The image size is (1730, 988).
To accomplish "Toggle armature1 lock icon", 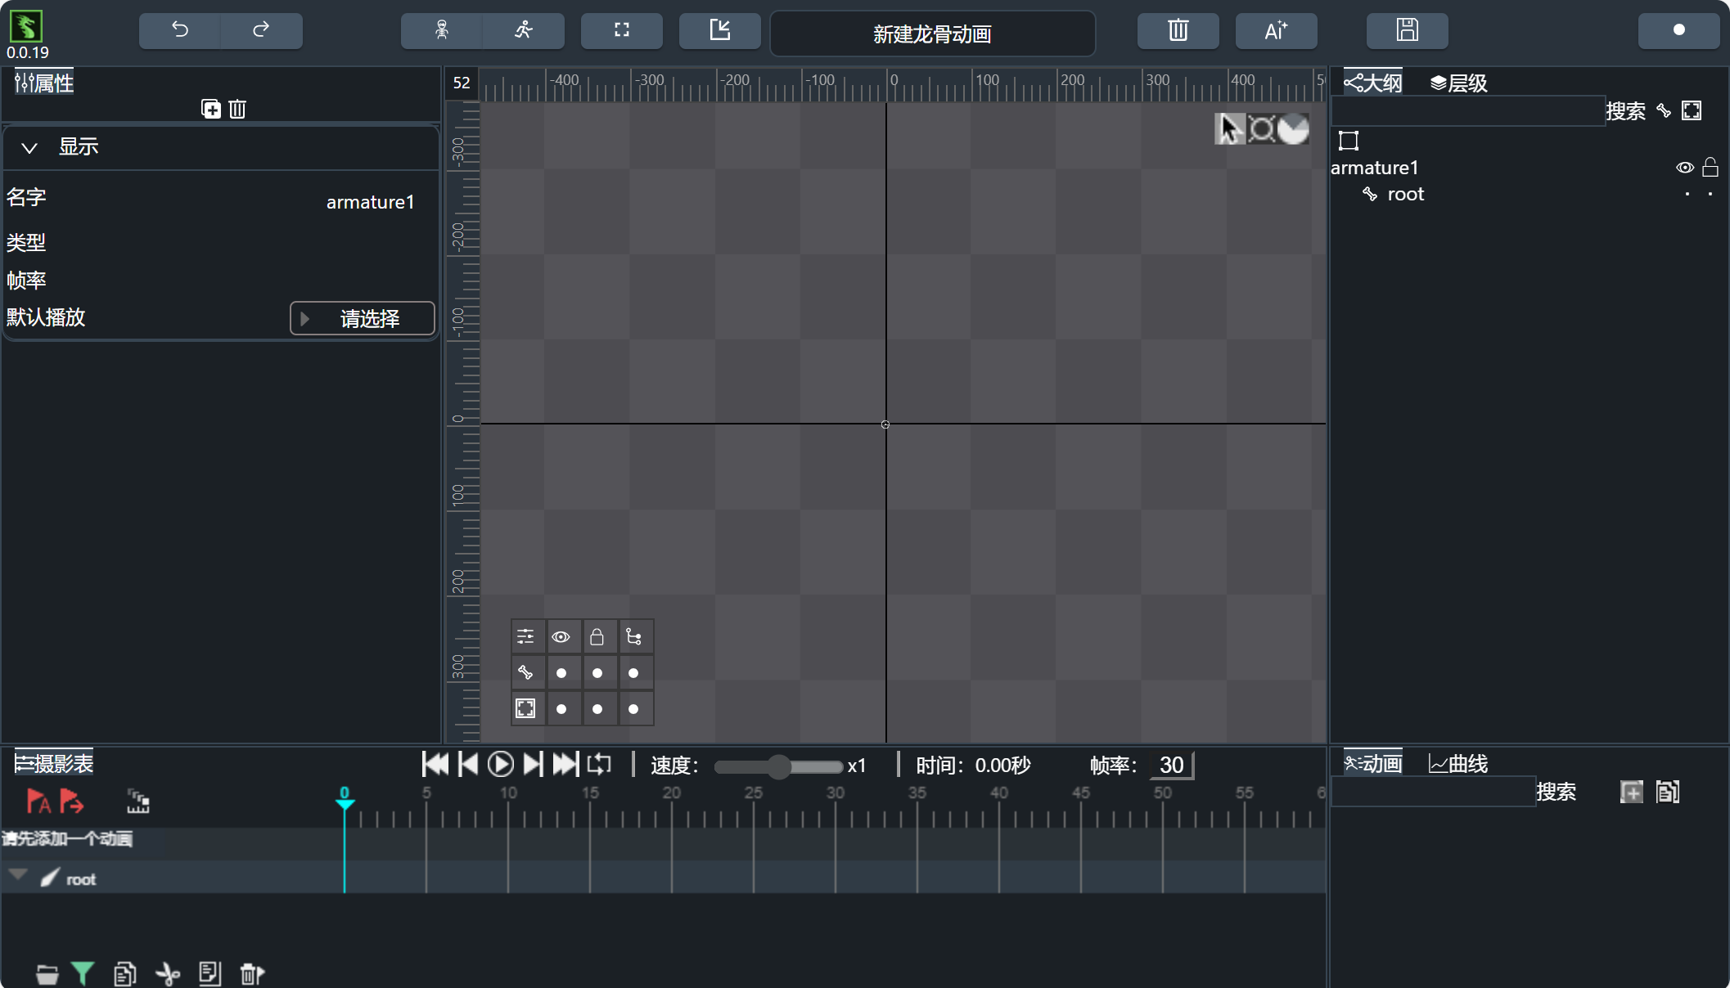I will 1710,168.
